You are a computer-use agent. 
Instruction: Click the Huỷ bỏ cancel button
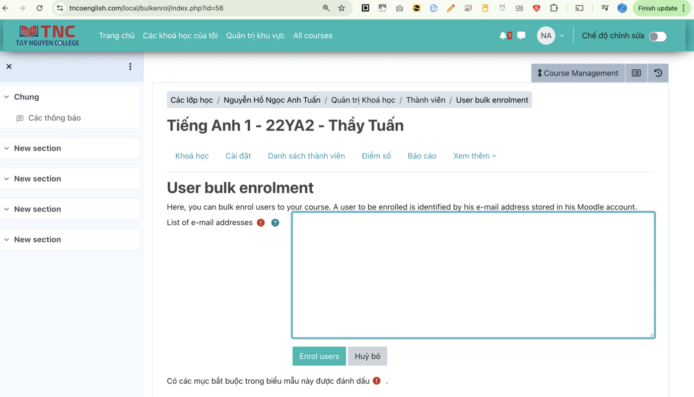pyautogui.click(x=367, y=356)
